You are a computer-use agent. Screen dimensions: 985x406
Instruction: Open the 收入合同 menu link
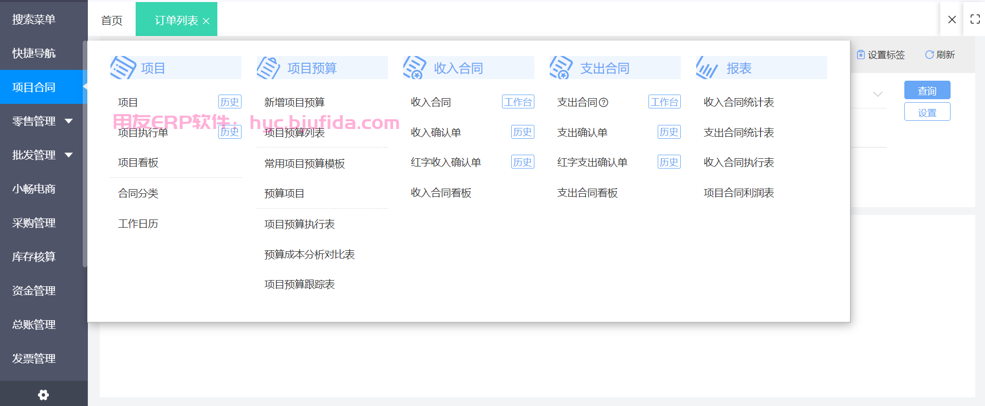[x=431, y=102]
